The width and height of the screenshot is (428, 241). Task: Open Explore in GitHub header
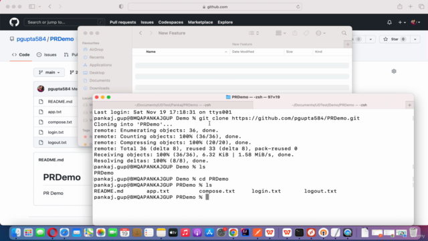(x=225, y=22)
